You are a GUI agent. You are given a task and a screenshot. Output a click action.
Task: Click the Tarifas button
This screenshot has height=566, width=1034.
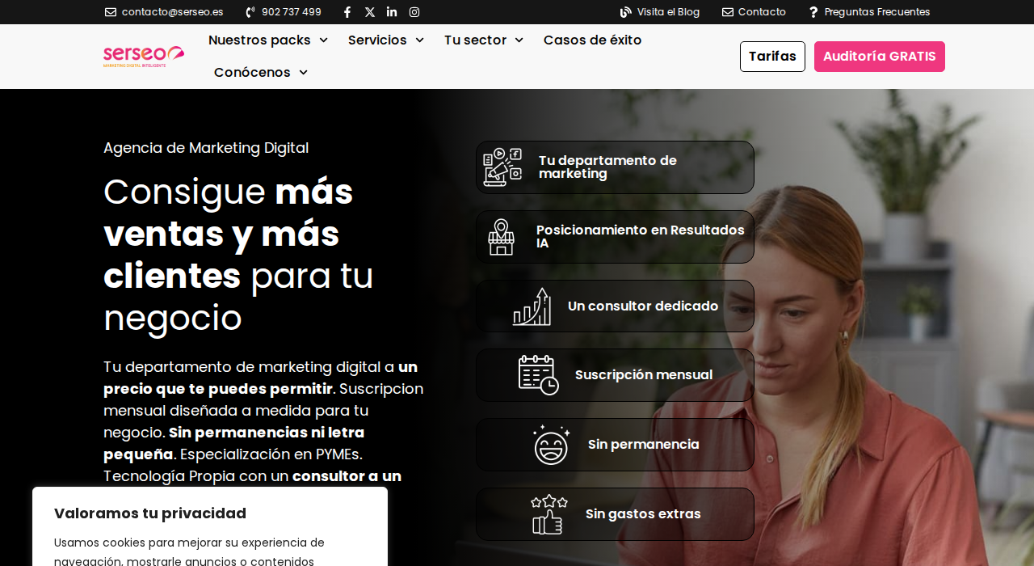(772, 57)
